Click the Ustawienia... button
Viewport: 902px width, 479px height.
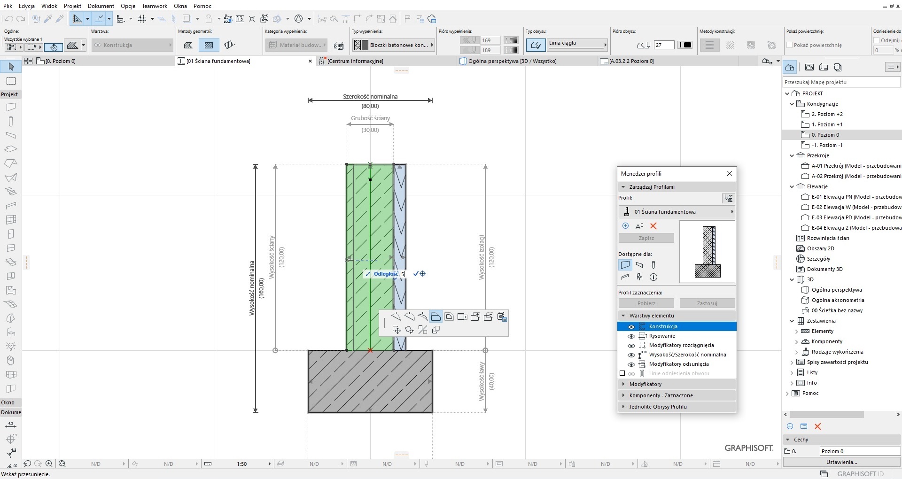pyautogui.click(x=842, y=462)
